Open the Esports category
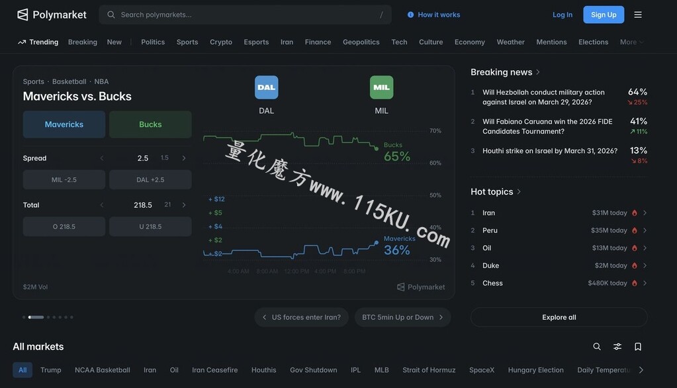 click(256, 42)
